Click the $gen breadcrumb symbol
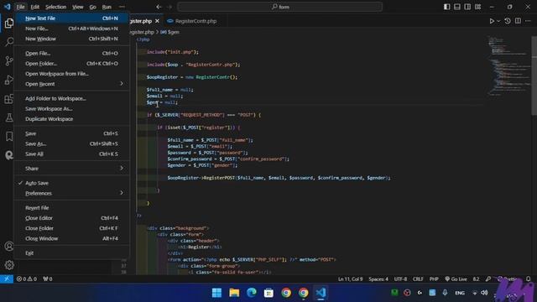 (169, 32)
